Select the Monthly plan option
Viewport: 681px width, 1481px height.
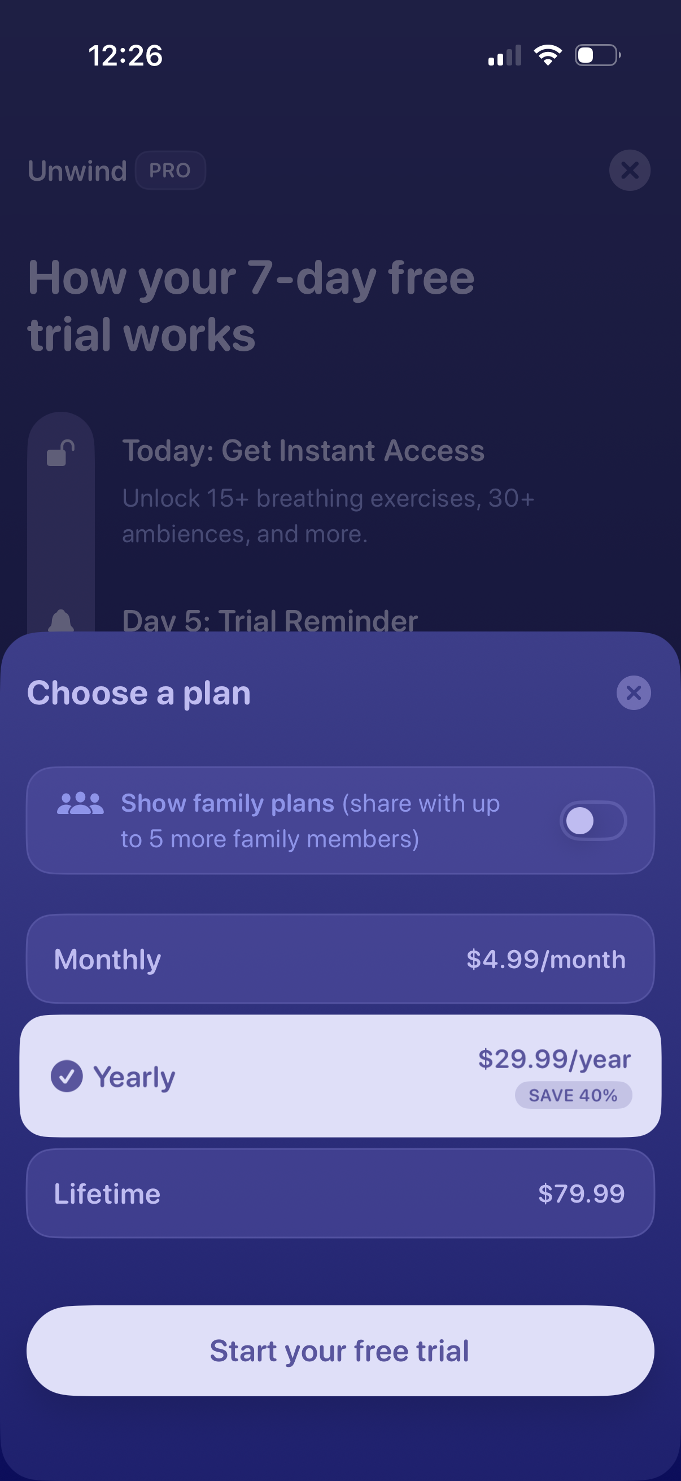pos(340,959)
